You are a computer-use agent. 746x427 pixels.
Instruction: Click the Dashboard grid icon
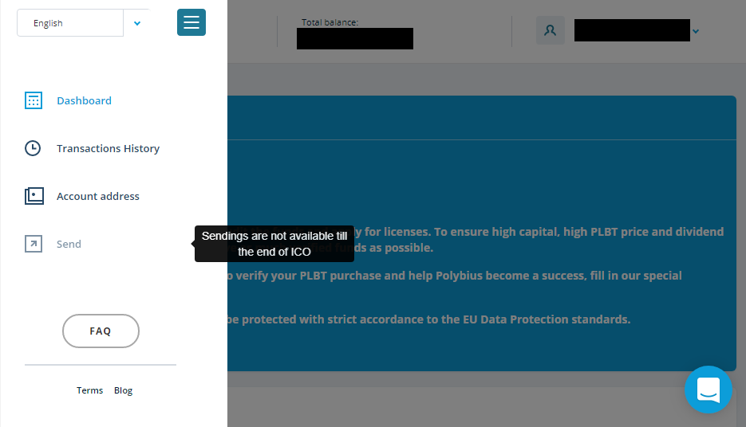pos(34,100)
